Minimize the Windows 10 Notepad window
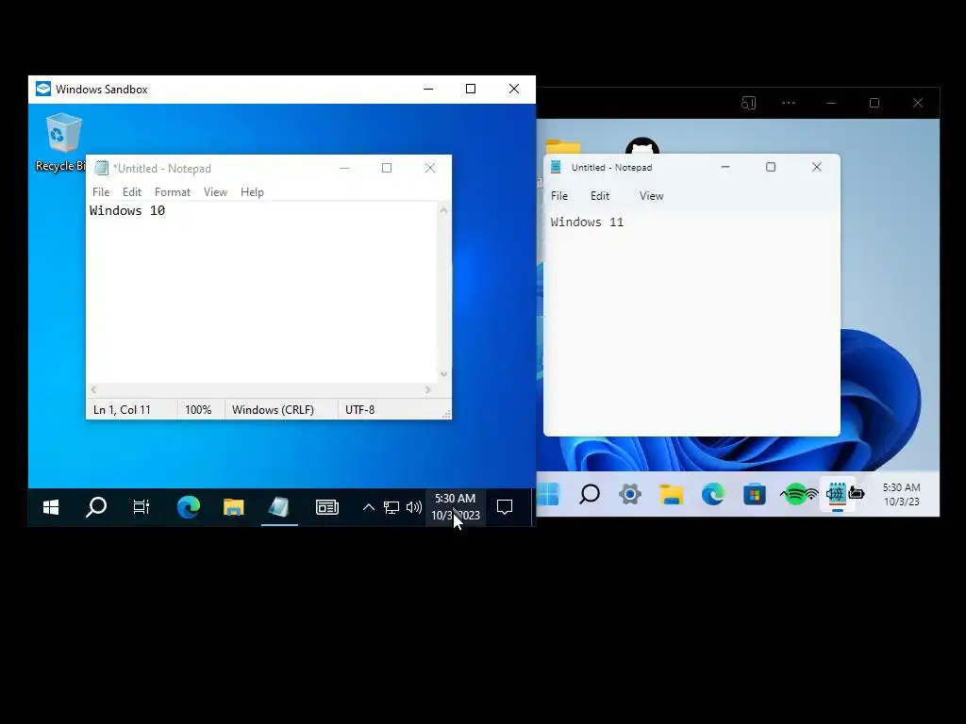 click(344, 168)
